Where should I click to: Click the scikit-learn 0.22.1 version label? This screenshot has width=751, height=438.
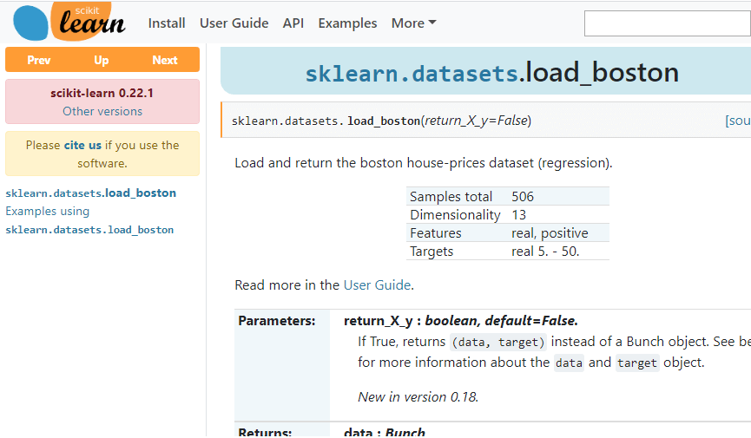102,93
